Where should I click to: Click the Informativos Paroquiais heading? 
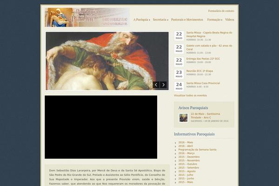194,134
